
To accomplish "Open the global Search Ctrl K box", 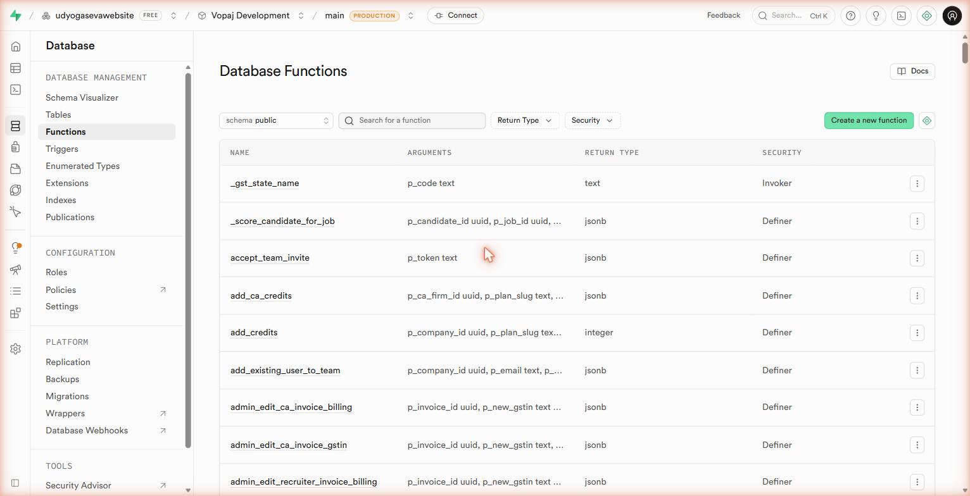I will (x=793, y=16).
